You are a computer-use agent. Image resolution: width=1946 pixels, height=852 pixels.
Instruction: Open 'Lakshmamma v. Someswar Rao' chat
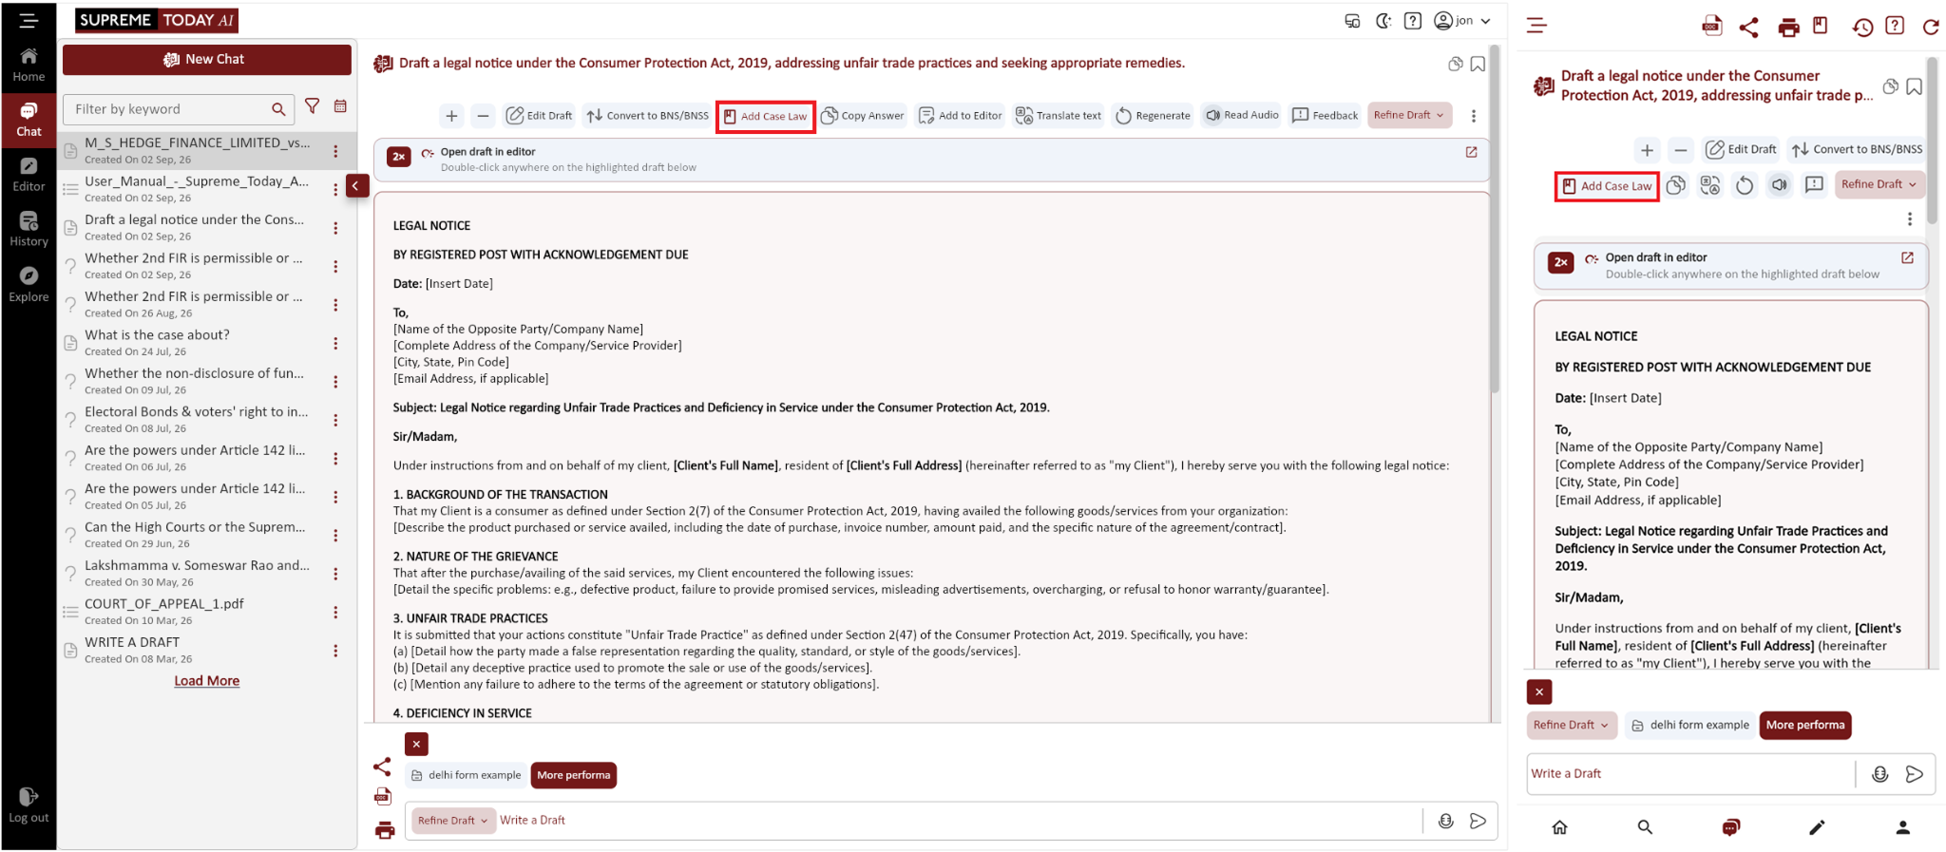click(x=195, y=574)
